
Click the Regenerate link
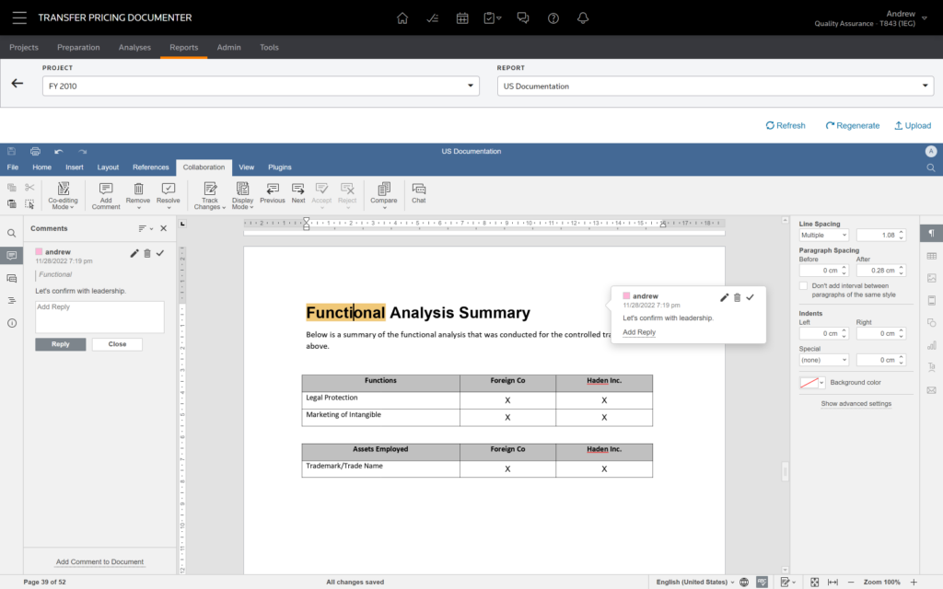click(x=852, y=125)
